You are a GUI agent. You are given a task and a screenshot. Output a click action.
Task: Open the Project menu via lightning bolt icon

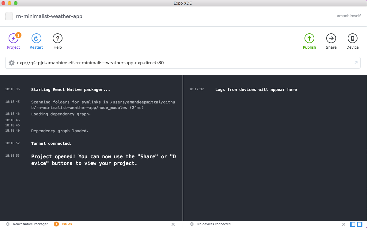(x=13, y=38)
